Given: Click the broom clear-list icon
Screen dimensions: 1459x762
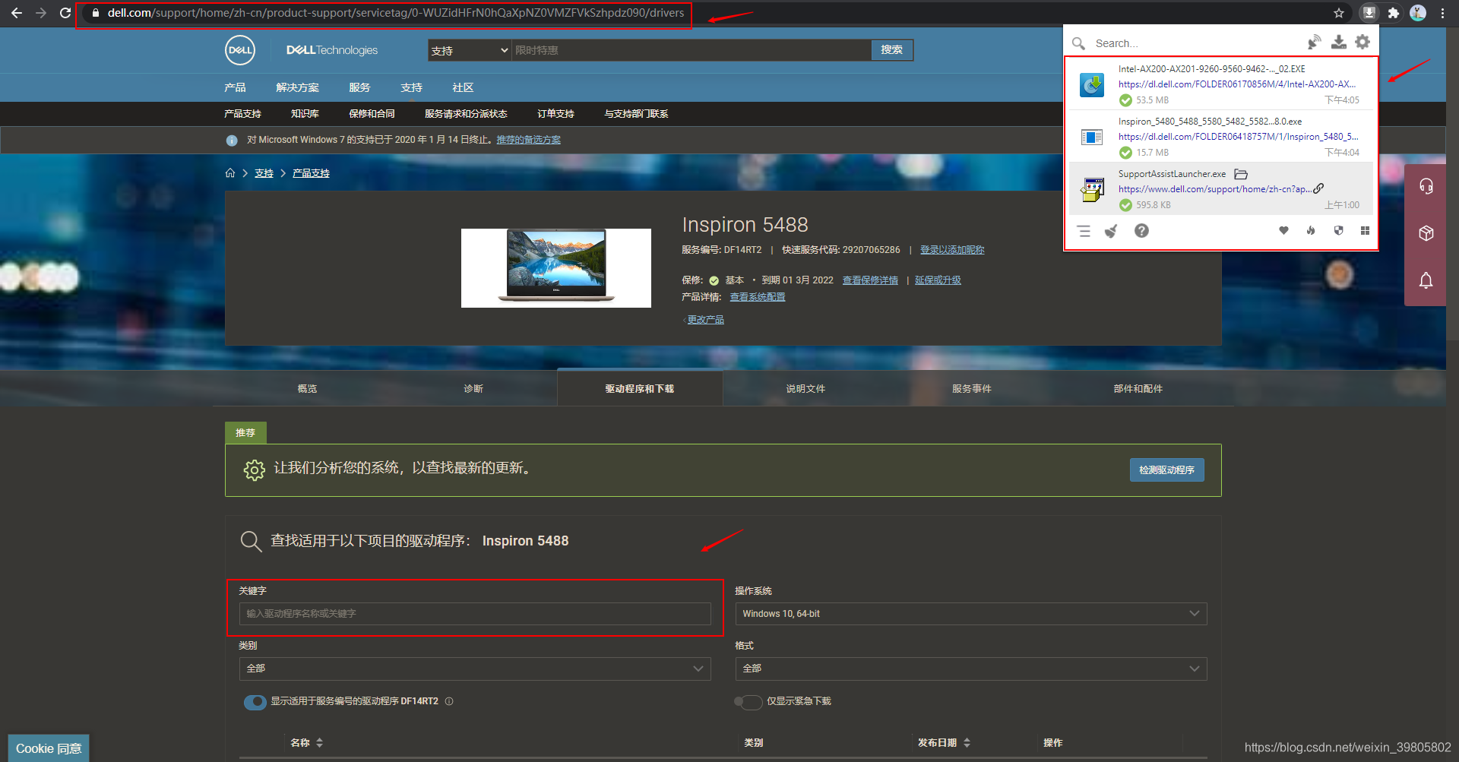Looking at the screenshot, I should tap(1111, 231).
